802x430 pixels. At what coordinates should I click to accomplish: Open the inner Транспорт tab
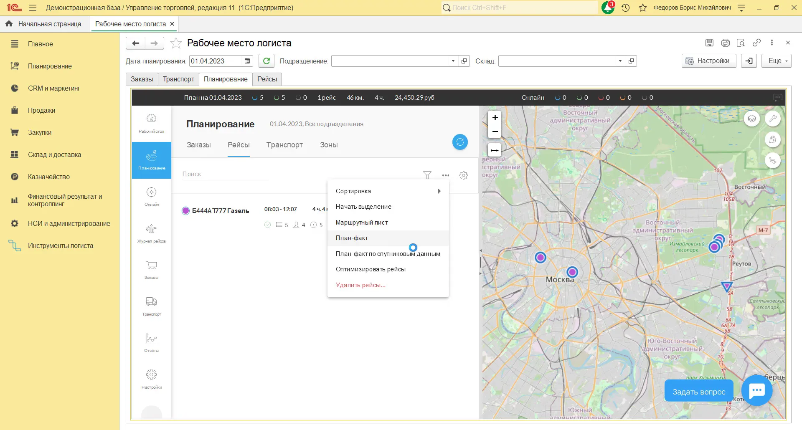[x=284, y=145]
